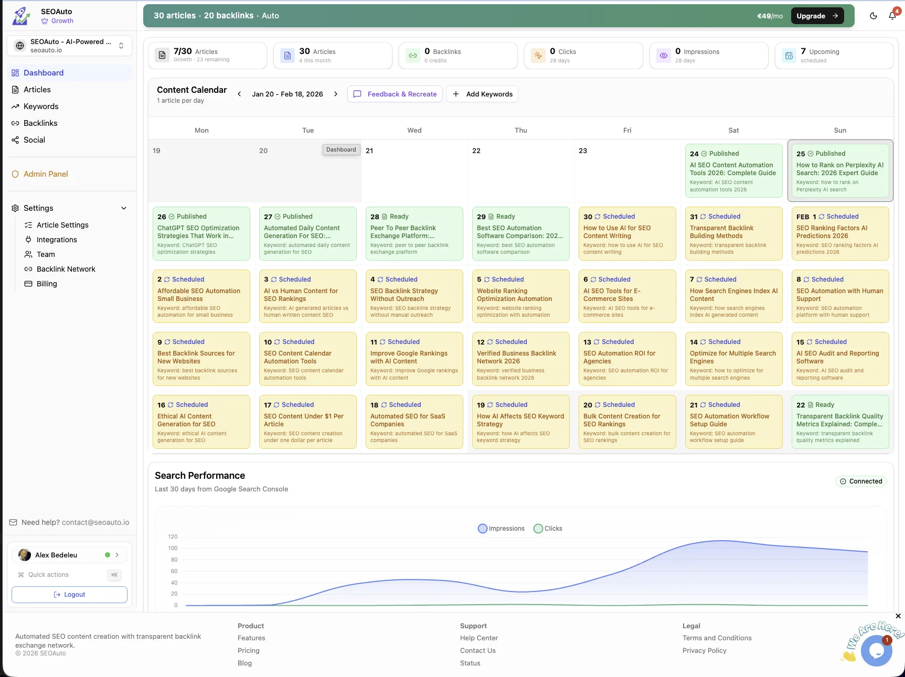Open the notifications bell
905x677 pixels.
click(x=892, y=16)
